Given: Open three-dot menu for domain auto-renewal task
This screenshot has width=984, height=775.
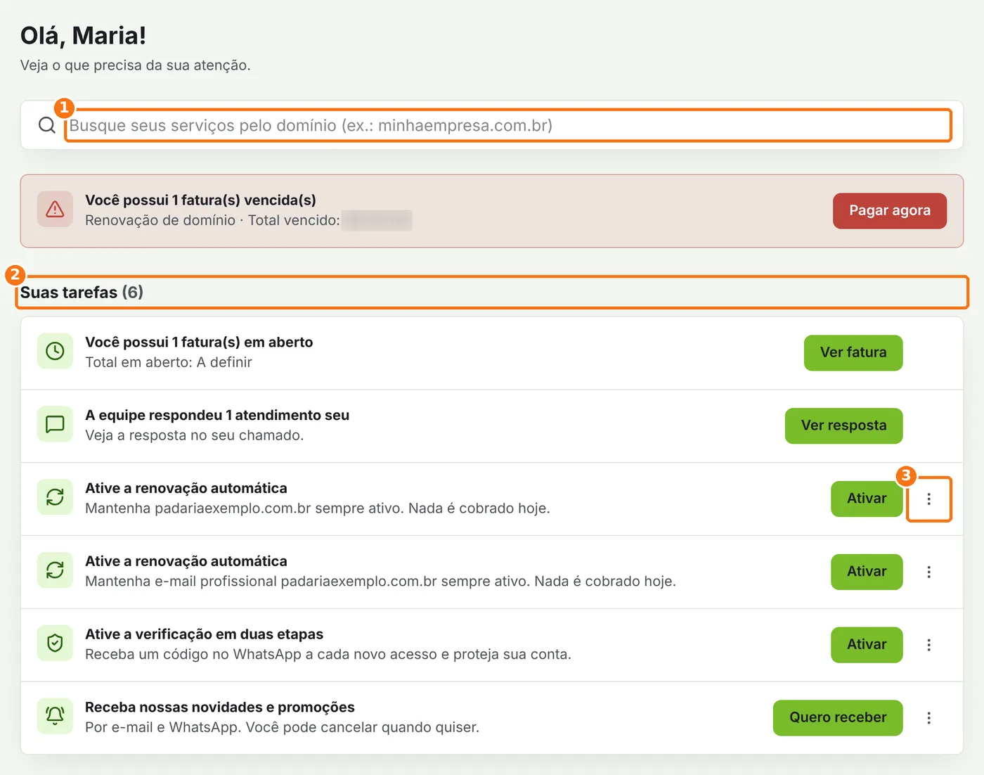Looking at the screenshot, I should pyautogui.click(x=928, y=499).
